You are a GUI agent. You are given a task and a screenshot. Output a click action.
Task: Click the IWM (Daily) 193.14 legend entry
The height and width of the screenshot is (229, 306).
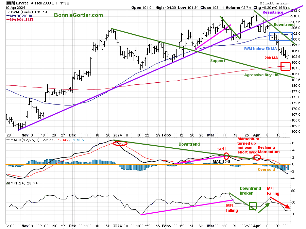[29, 12]
